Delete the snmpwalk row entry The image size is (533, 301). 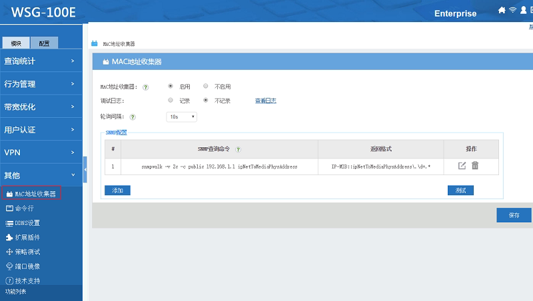click(x=475, y=165)
